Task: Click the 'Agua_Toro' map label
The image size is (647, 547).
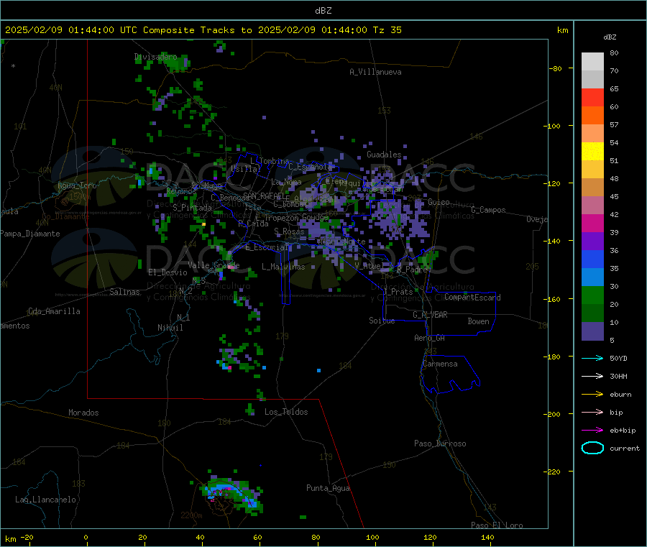Action: pos(77,185)
